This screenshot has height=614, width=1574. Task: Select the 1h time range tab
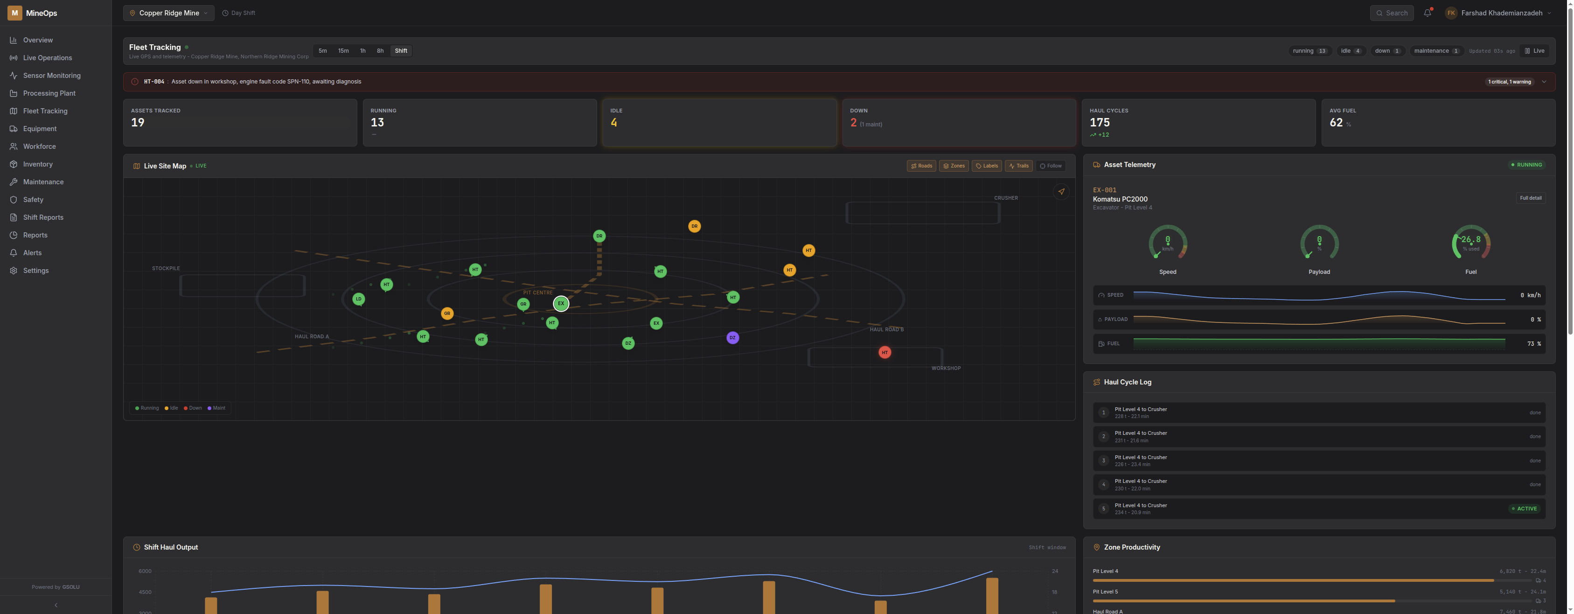coord(363,51)
